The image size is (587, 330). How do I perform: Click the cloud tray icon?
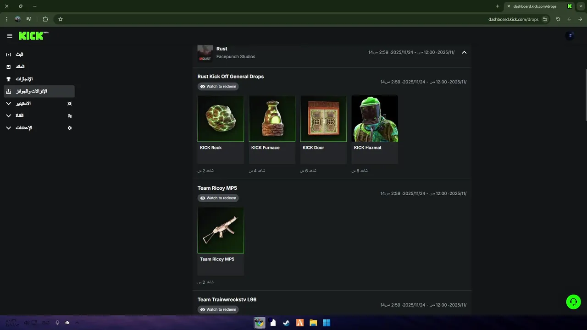pos(67,323)
